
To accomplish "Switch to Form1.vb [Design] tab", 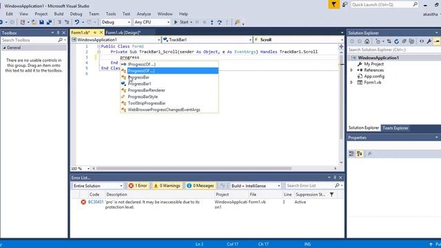I will coord(123,32).
